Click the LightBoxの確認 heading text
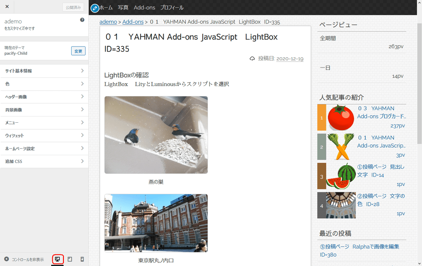Image resolution: width=422 pixels, height=266 pixels. pyautogui.click(x=127, y=75)
